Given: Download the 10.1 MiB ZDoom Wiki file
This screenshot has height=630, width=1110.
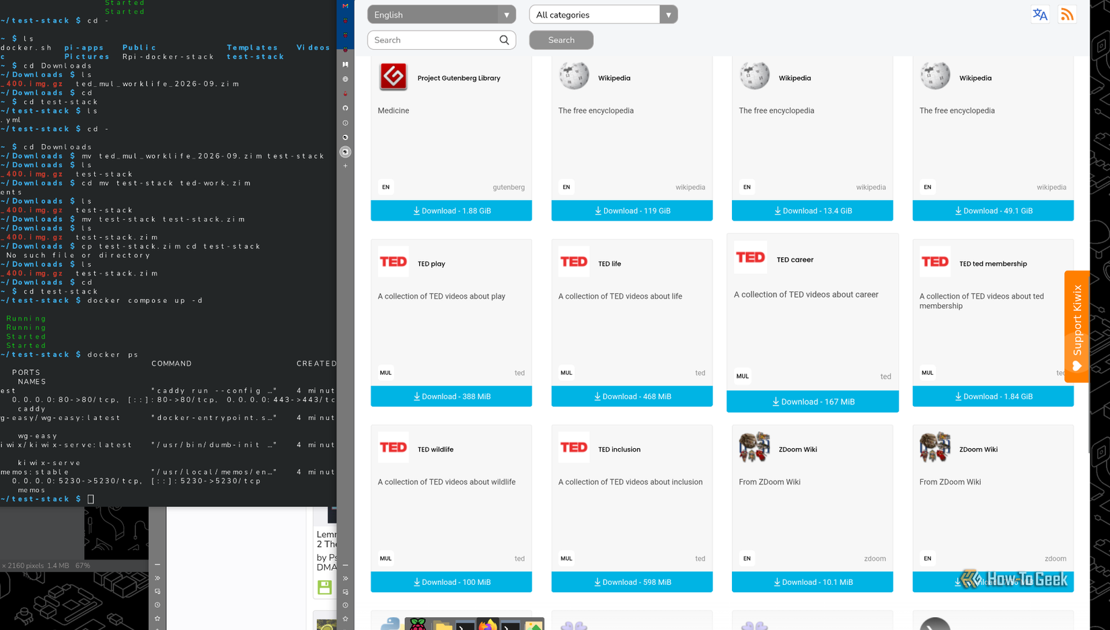Looking at the screenshot, I should click(x=813, y=582).
